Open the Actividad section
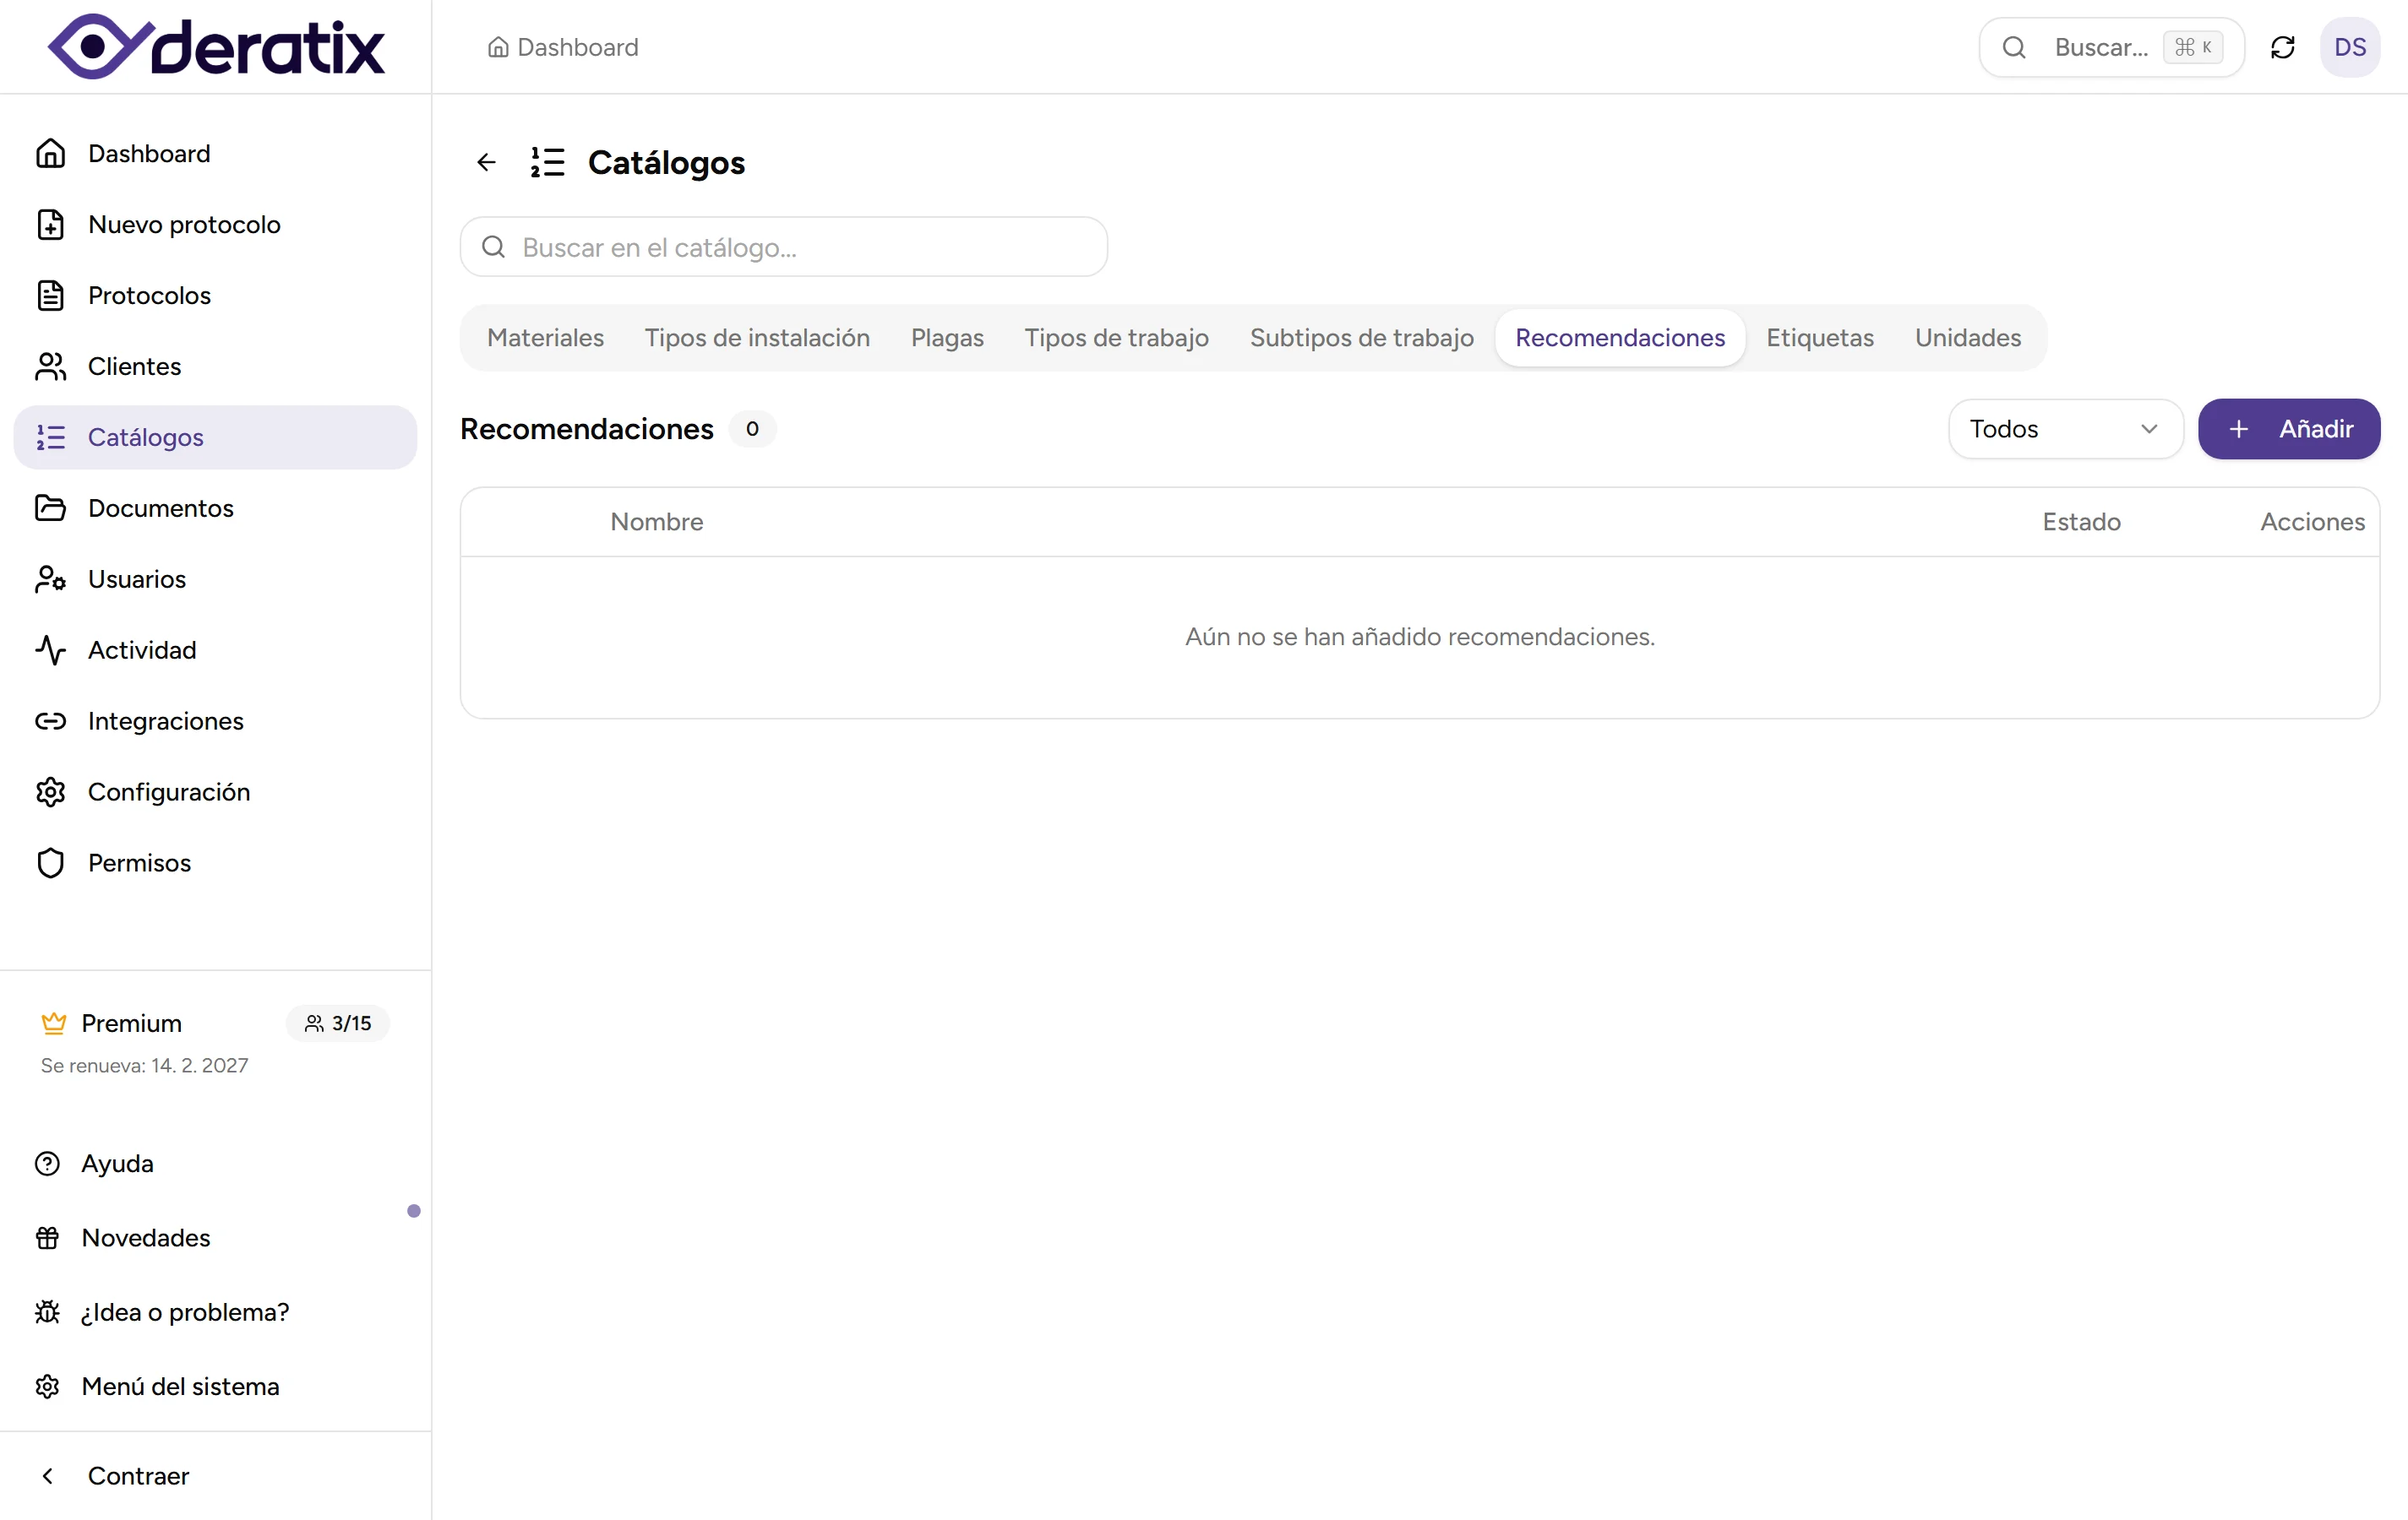The height and width of the screenshot is (1520, 2408). click(x=143, y=649)
